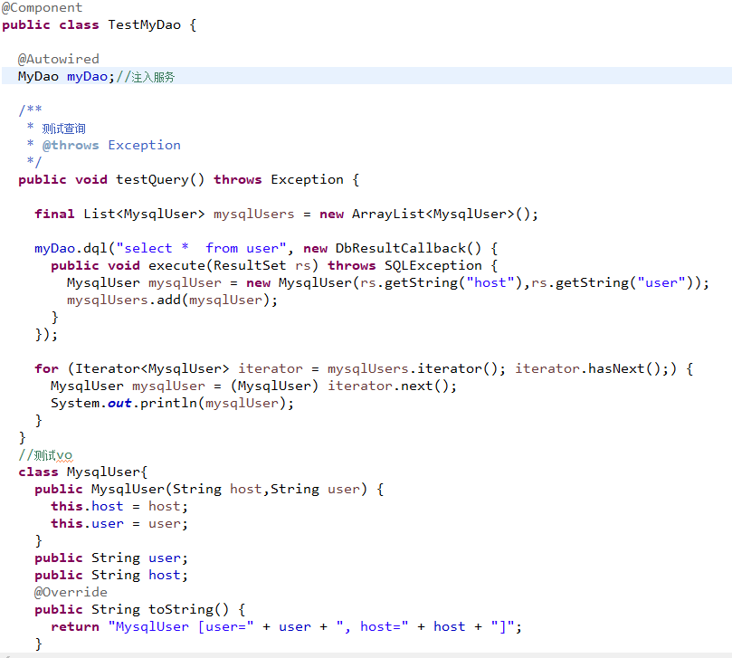Image resolution: width=732 pixels, height=658 pixels.
Task: Click the "]" string literal
Action: (x=502, y=626)
